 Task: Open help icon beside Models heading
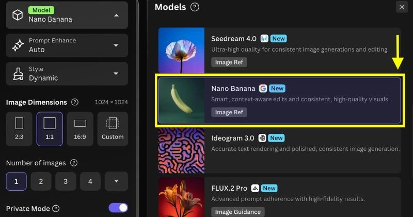point(195,7)
